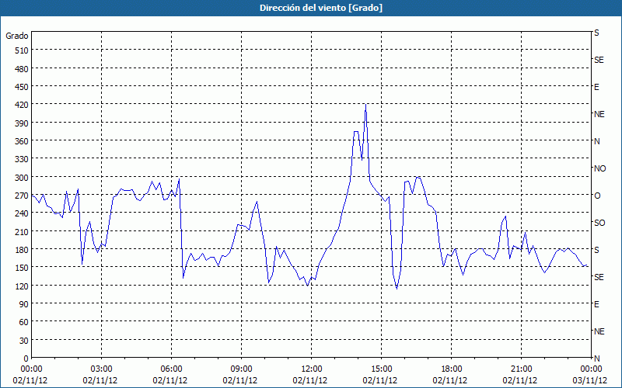
Task: Select the 510 y-axis value
Action: (x=22, y=50)
